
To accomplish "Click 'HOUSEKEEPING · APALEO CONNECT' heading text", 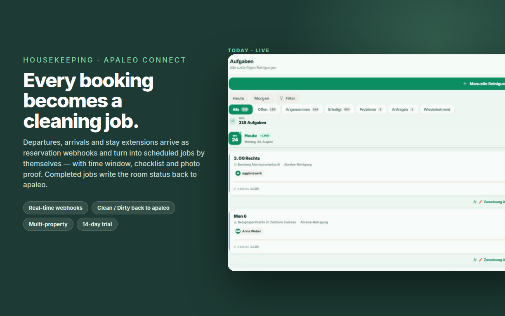I will (x=105, y=60).
